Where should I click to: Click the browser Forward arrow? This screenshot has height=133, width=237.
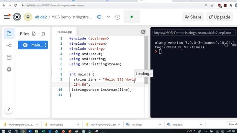[x=10, y=6]
